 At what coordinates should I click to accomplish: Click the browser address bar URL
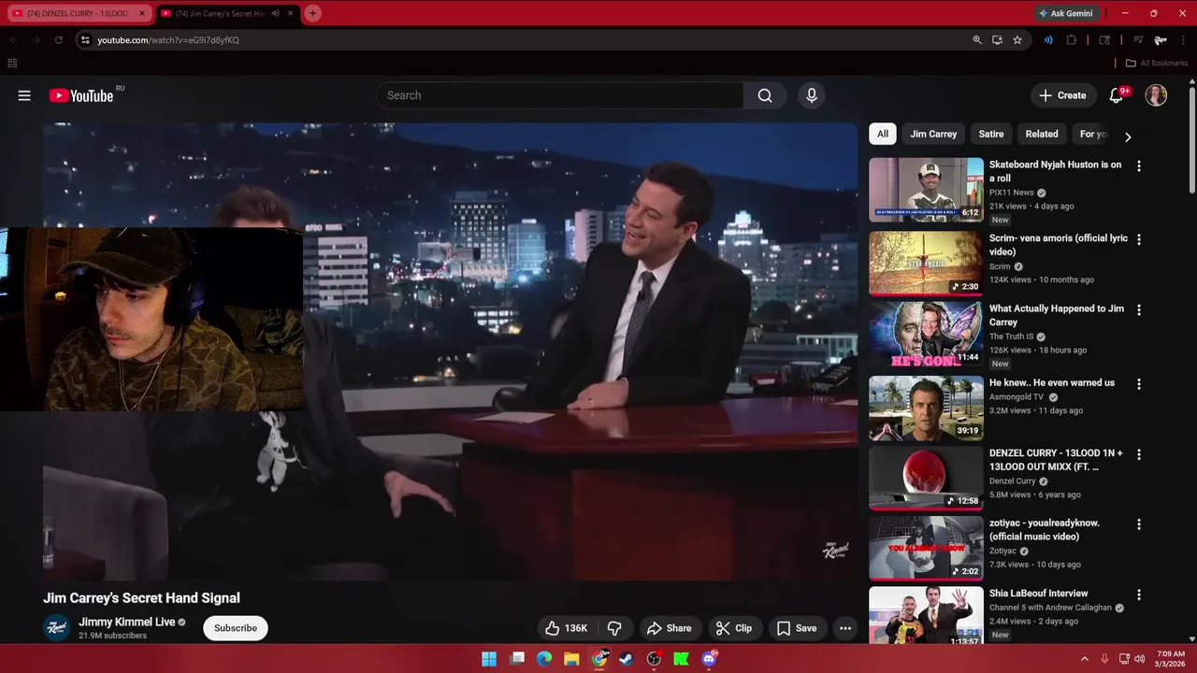[168, 40]
